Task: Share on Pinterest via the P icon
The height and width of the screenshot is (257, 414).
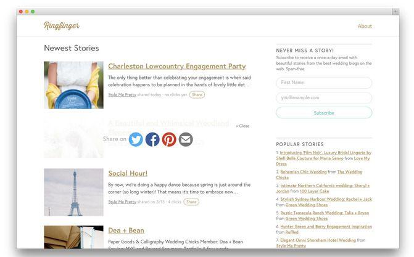Action: 169,139
